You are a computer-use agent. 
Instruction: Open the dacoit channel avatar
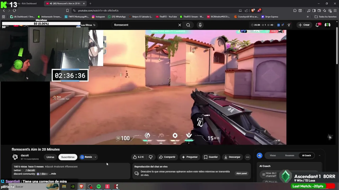click(15, 157)
